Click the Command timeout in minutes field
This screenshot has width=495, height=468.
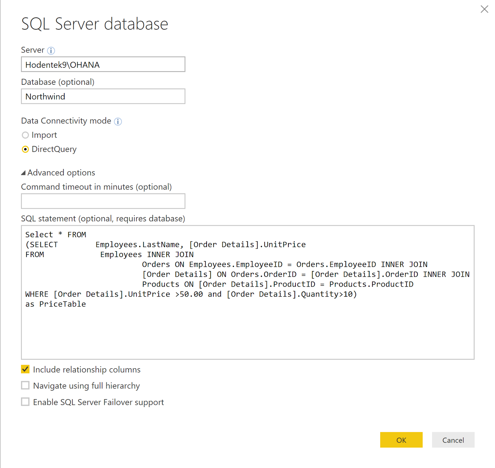pyautogui.click(x=103, y=201)
